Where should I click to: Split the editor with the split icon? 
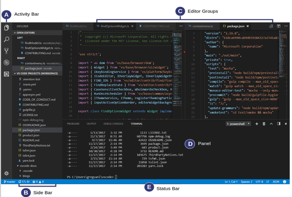pyautogui.click(x=279, y=26)
